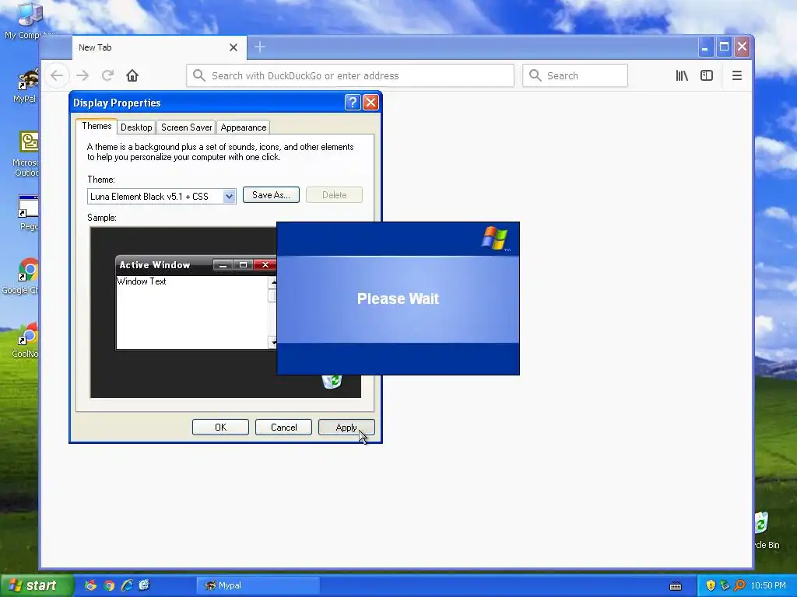Launch Internet Explorer from quick launch
This screenshot has width=797, height=597.
[127, 585]
